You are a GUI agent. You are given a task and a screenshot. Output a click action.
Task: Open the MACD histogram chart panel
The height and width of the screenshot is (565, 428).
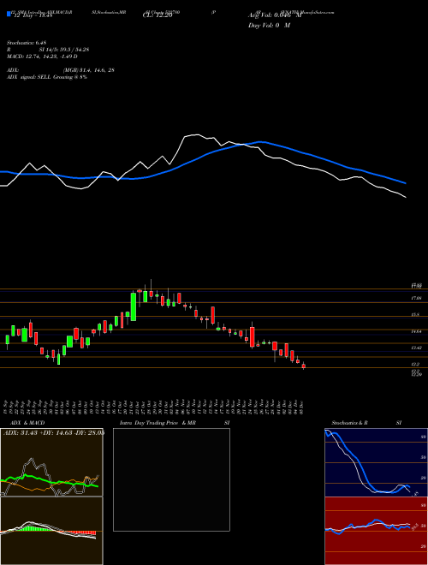pyautogui.click(x=51, y=531)
